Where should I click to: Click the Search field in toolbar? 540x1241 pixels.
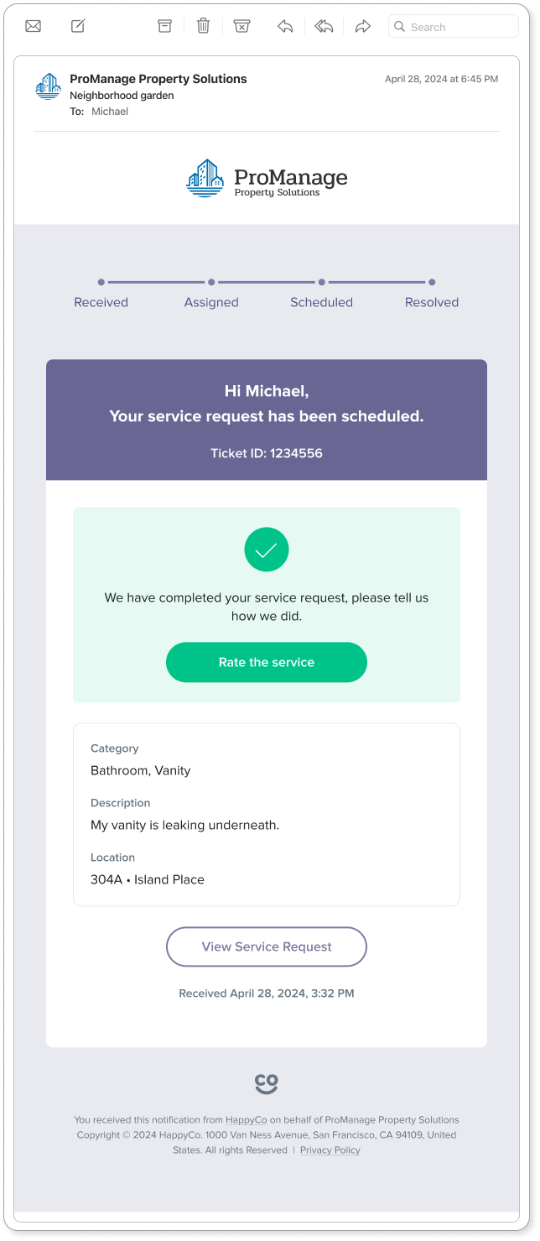click(x=454, y=27)
